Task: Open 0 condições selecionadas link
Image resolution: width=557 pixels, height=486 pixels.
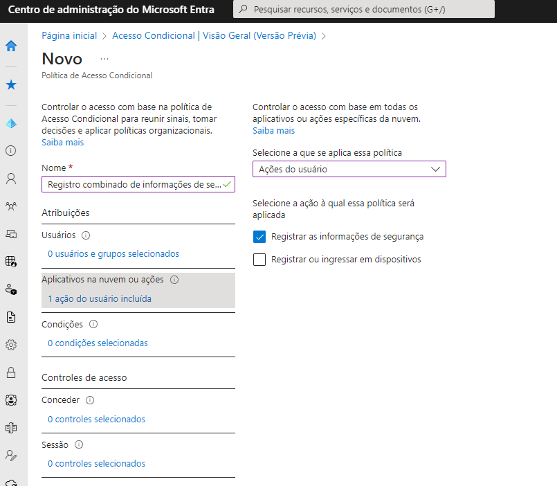Action: click(x=98, y=343)
